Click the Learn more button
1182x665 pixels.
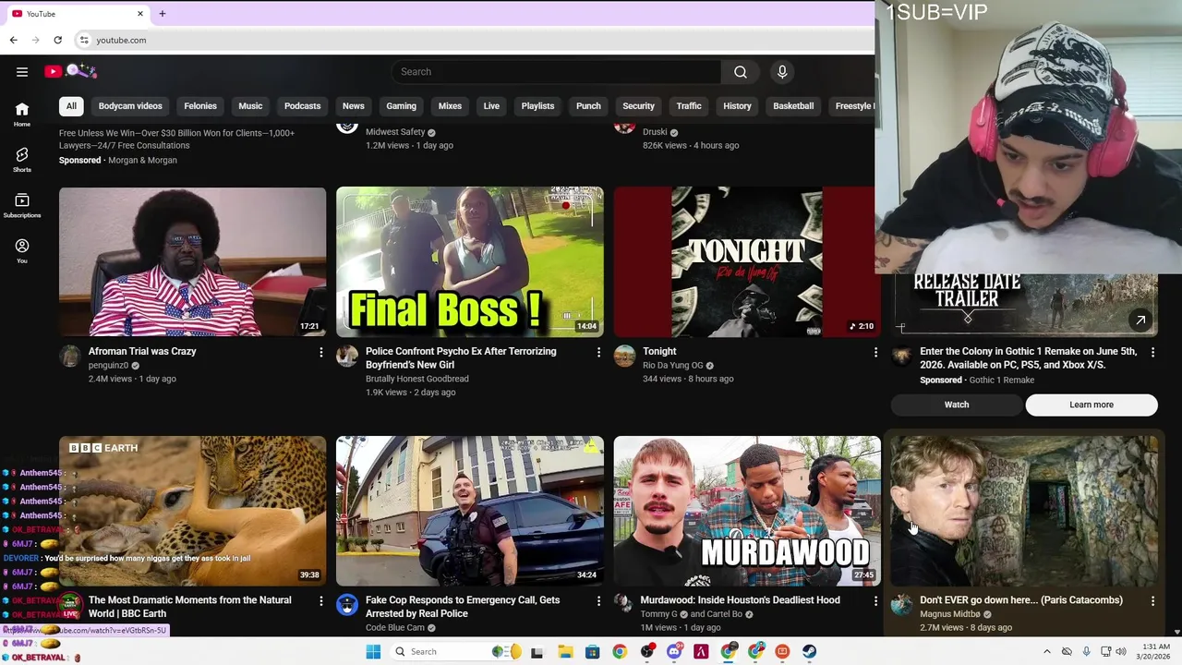[1092, 405]
